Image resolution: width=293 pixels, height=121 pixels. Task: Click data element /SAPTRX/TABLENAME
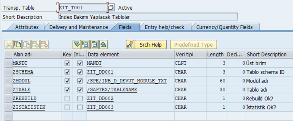[112, 90]
